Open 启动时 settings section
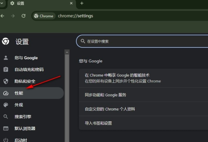Screen dimensions: 208x142 [x=32, y=138]
